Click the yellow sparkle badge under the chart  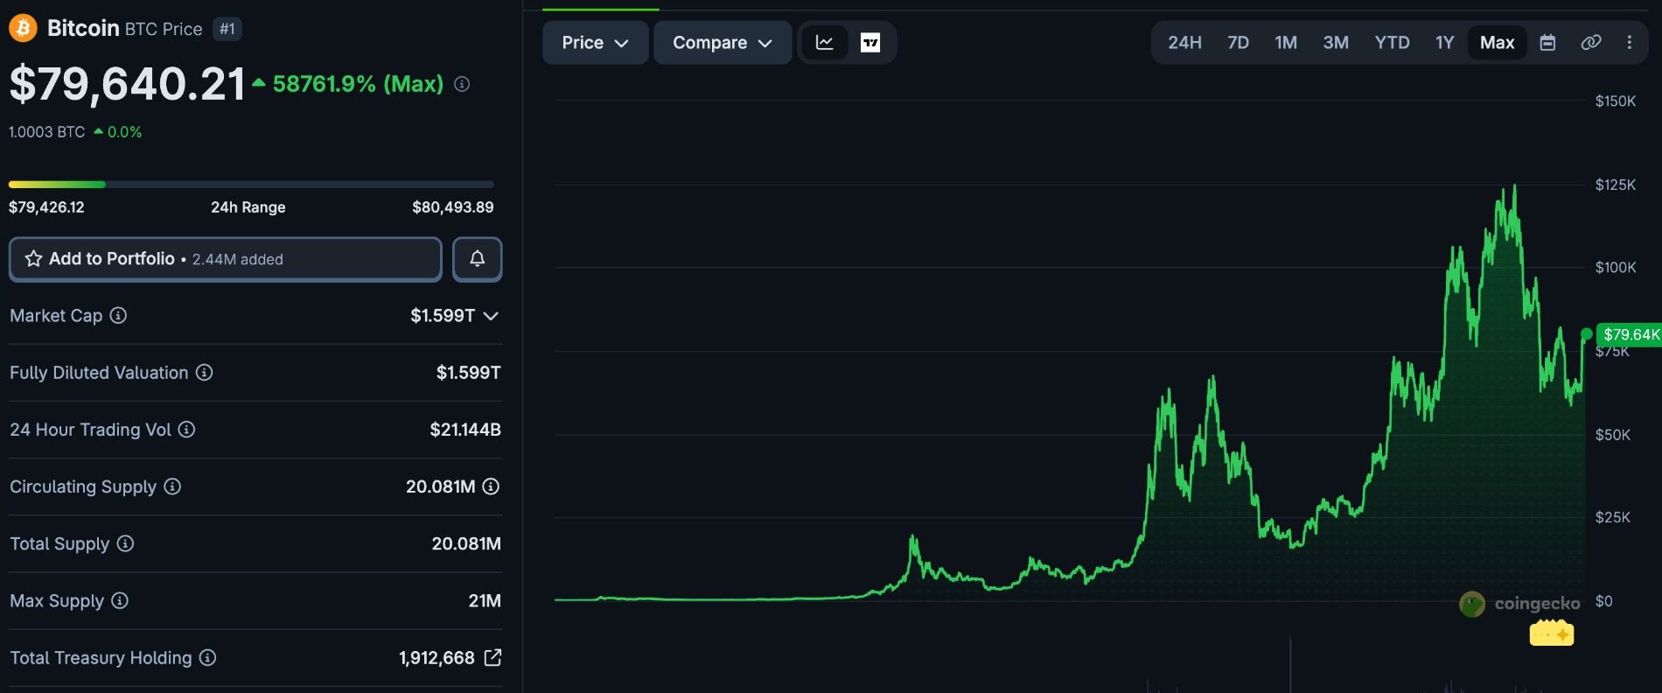click(1552, 633)
